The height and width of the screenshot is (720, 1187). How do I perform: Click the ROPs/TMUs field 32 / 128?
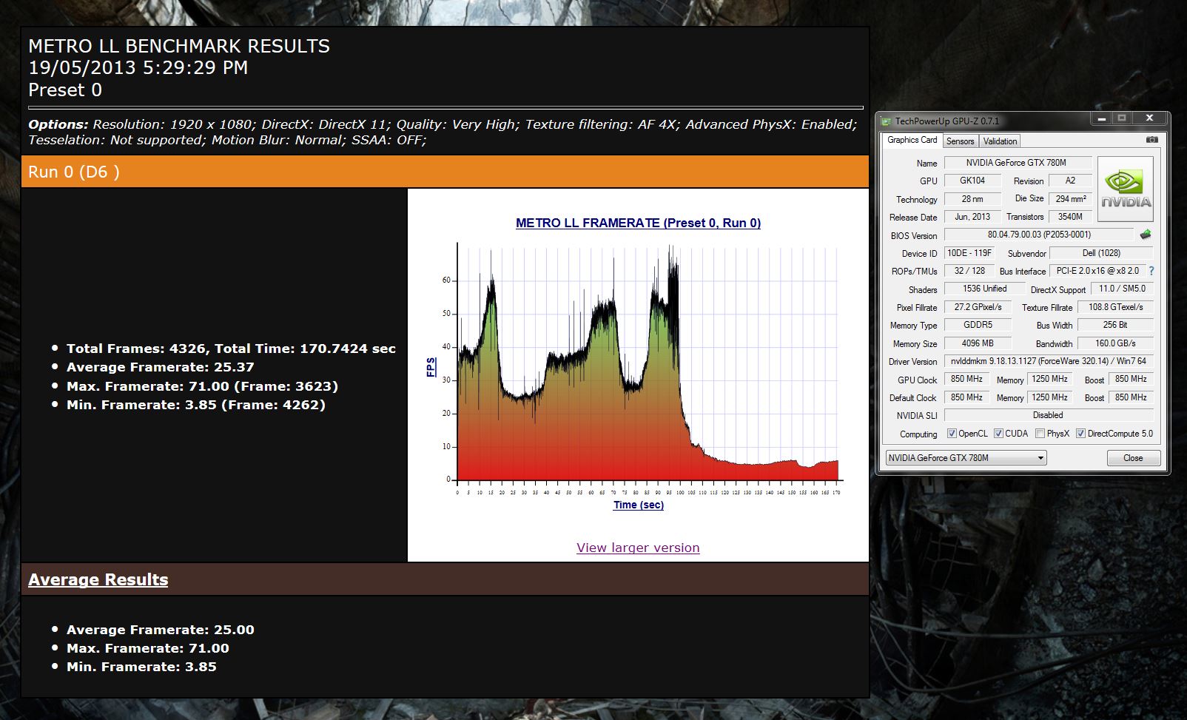click(969, 271)
